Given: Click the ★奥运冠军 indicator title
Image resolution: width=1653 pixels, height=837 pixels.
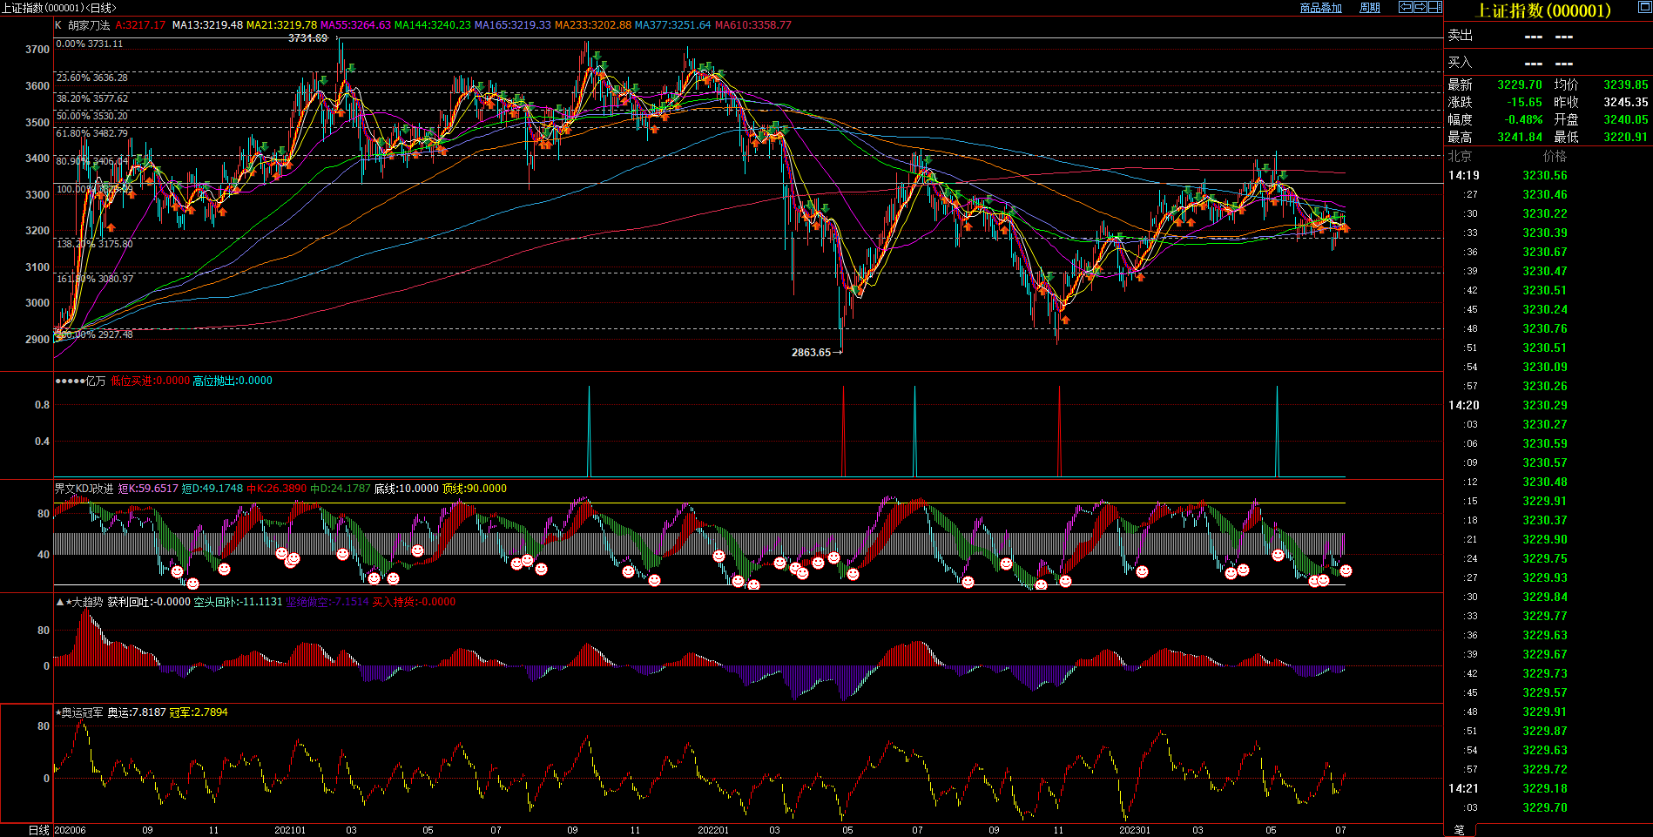Looking at the screenshot, I should tap(79, 712).
